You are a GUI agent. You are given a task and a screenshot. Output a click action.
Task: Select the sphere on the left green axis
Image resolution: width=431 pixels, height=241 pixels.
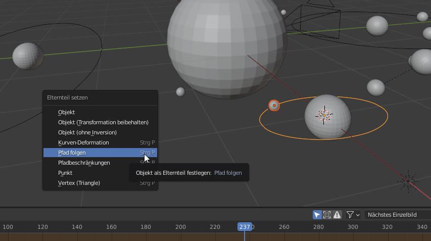click(x=28, y=56)
